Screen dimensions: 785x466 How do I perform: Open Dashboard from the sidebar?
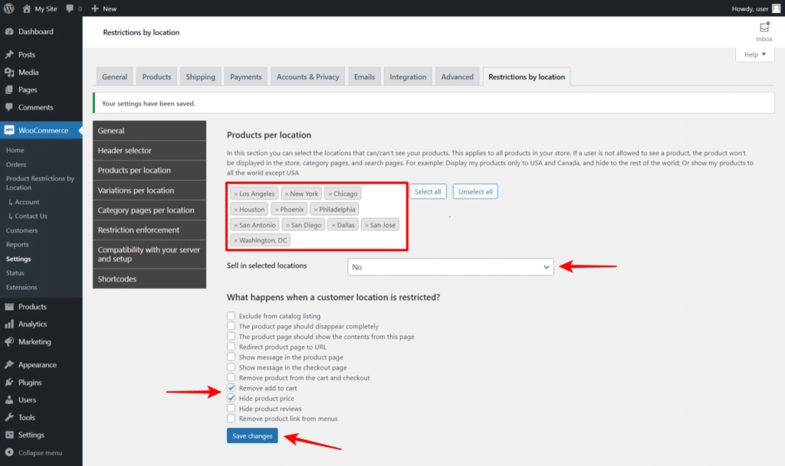coord(35,32)
